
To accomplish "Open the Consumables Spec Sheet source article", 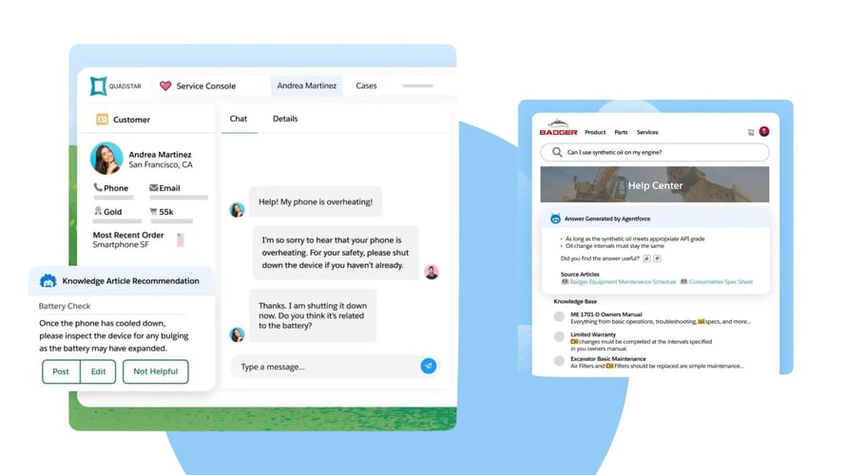I will [x=721, y=282].
